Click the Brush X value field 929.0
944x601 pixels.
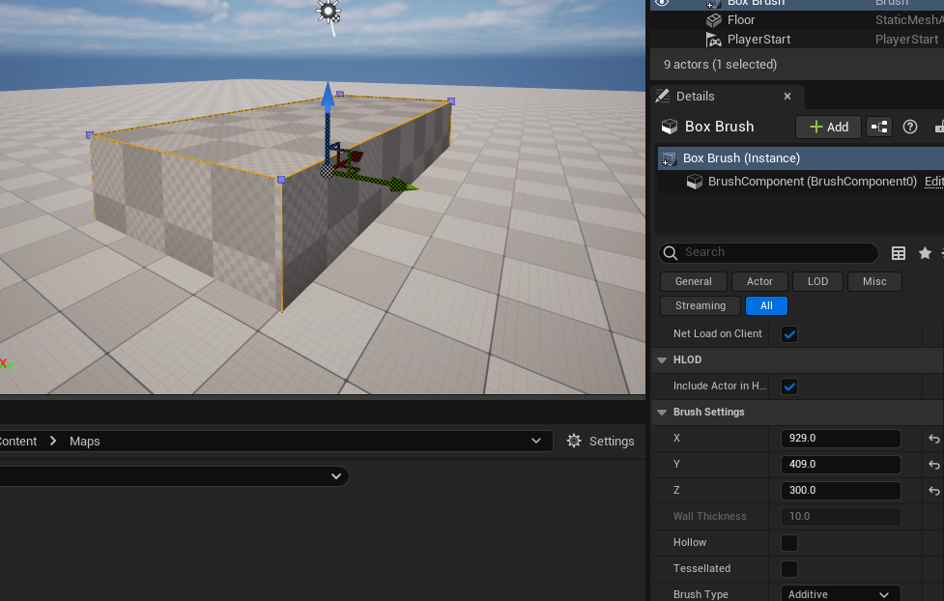click(841, 439)
